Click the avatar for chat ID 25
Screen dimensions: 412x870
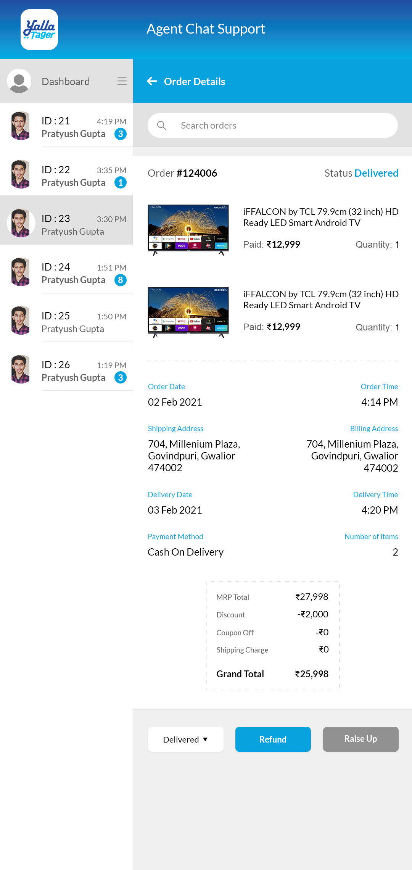tap(21, 321)
